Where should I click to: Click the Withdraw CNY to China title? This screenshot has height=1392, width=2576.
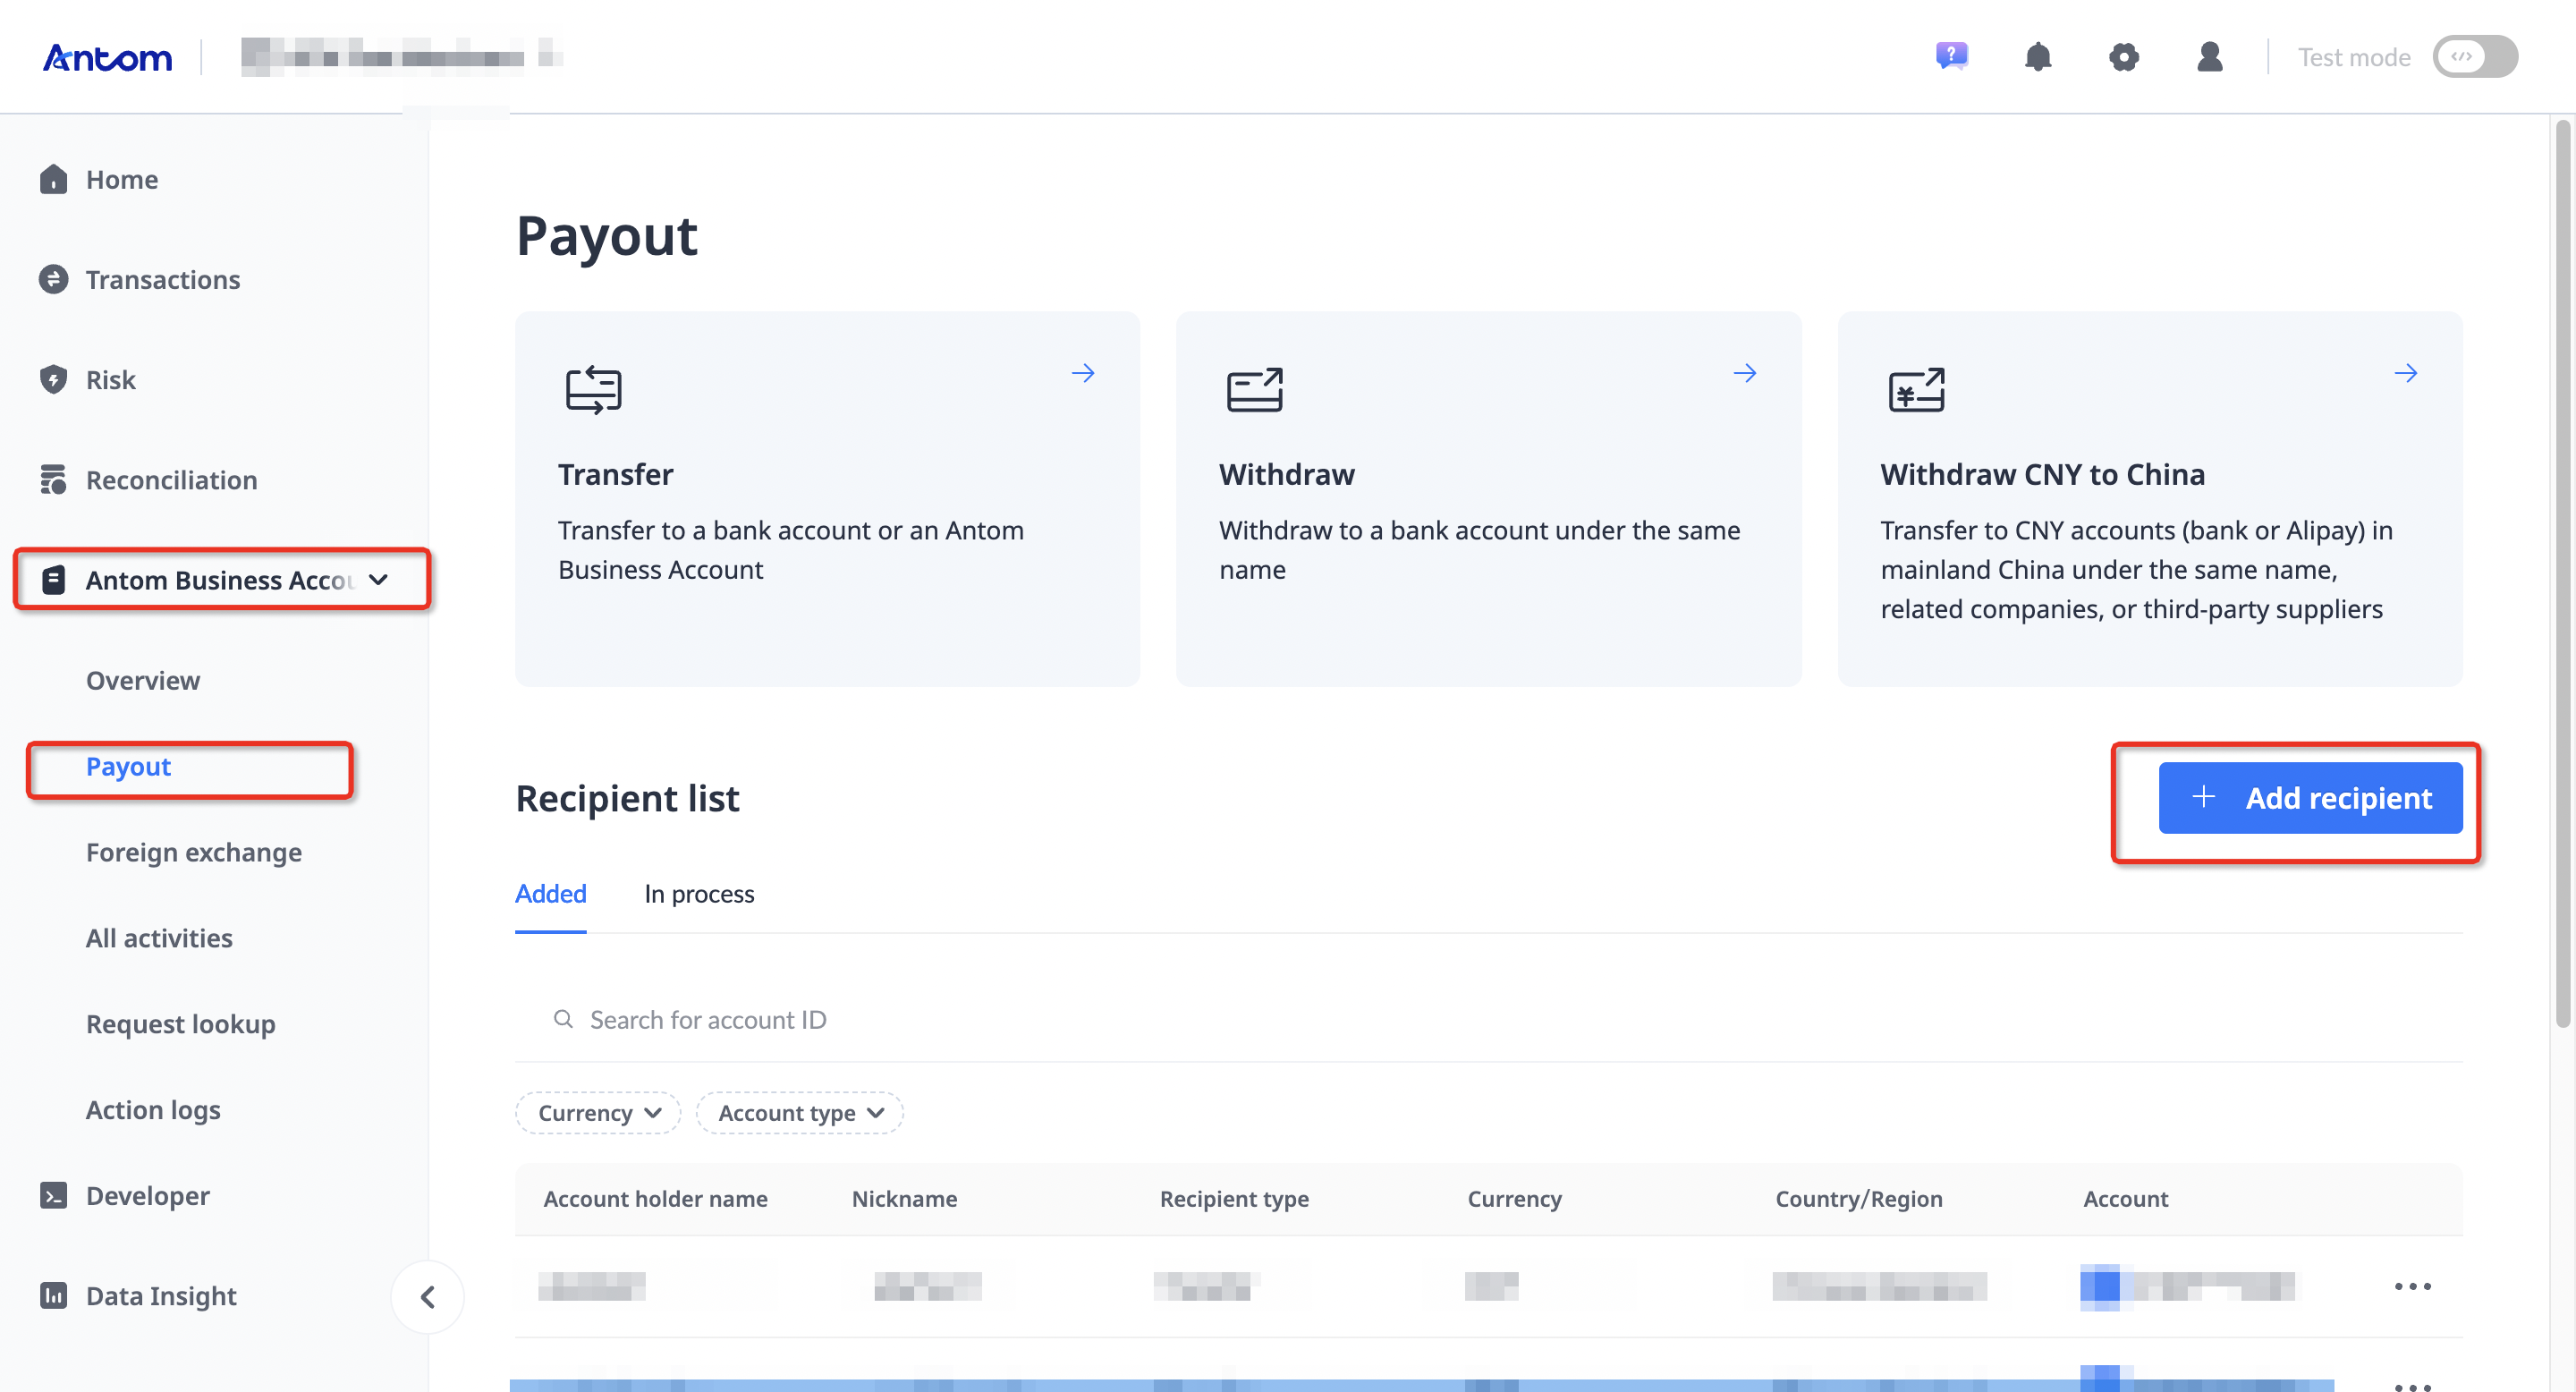[x=2042, y=474]
